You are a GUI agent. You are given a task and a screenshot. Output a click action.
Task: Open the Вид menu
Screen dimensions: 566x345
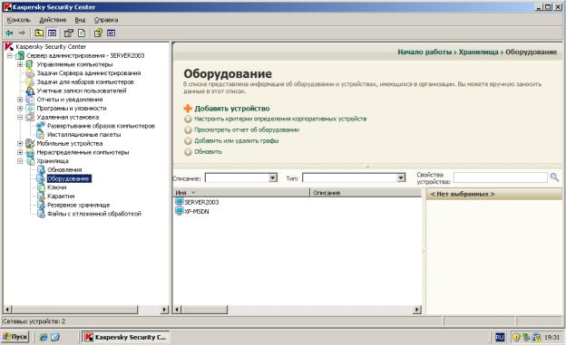click(x=80, y=20)
